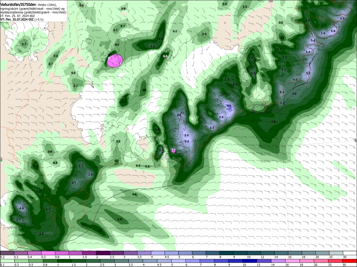The image size is (357, 267).
Task: Click the '(+5 h)' forecast offset text
Action: [39, 20]
